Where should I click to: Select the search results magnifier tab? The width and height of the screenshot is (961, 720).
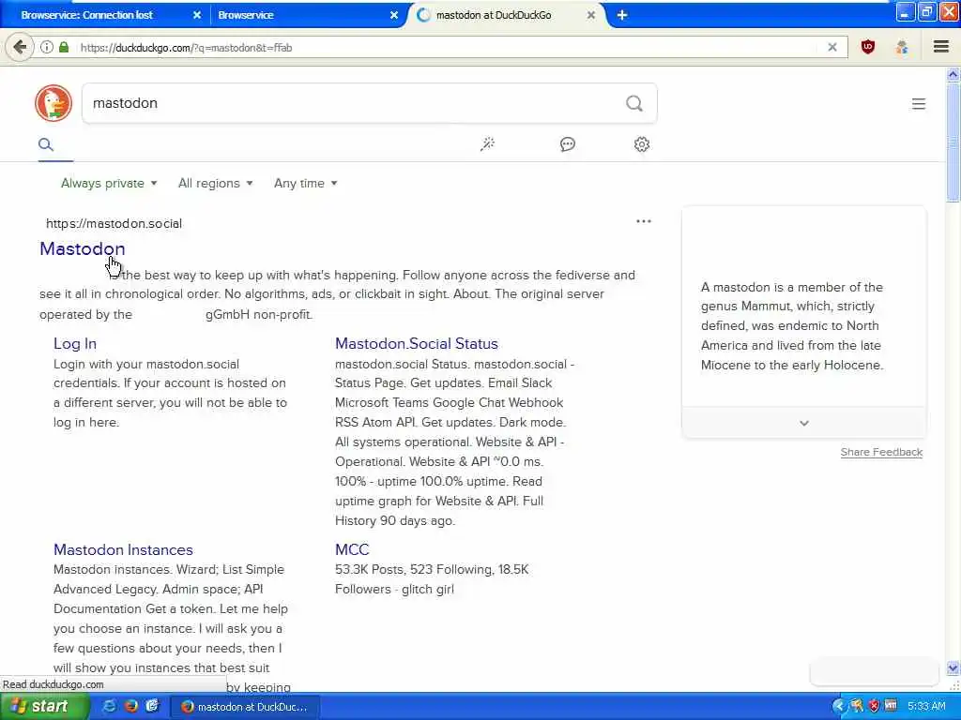[x=46, y=144]
